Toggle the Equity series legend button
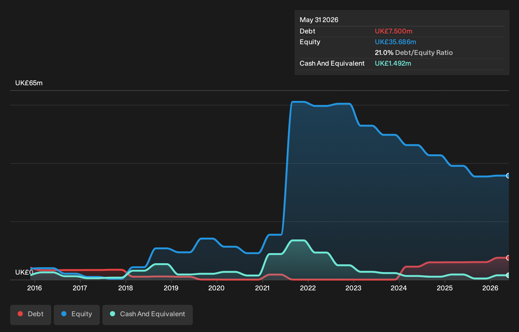 coord(77,315)
